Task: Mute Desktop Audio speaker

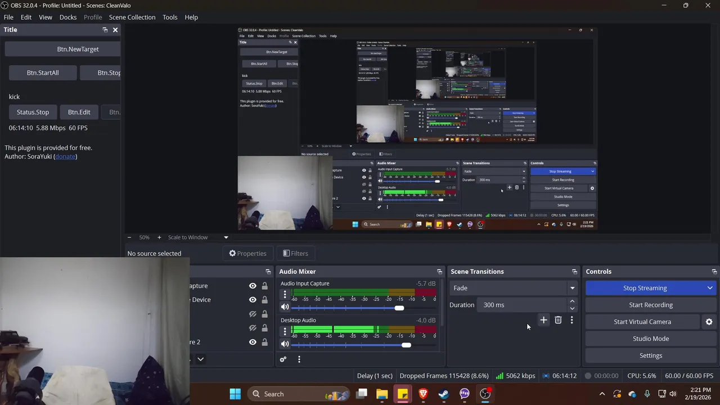Action: pyautogui.click(x=285, y=344)
